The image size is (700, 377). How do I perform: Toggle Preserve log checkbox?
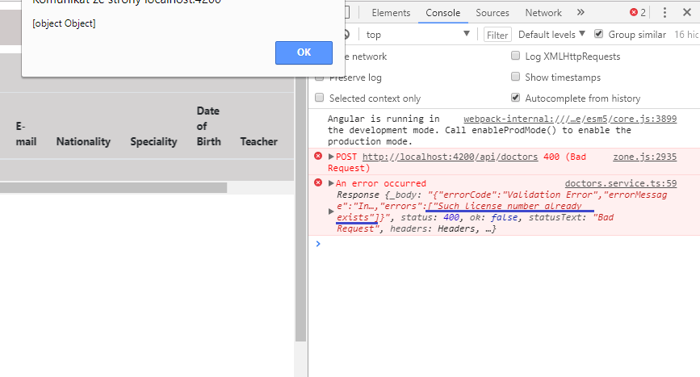319,77
